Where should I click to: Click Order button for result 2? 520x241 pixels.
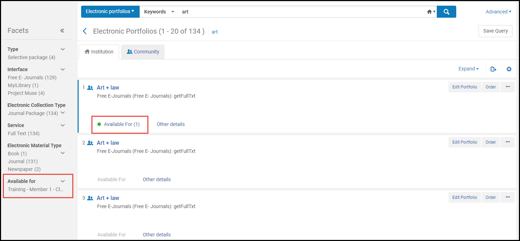pos(491,142)
